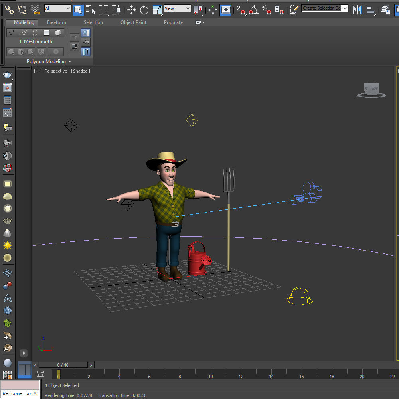The height and width of the screenshot is (399, 399).
Task: Select Vertex sub-object mode
Action: click(12, 33)
